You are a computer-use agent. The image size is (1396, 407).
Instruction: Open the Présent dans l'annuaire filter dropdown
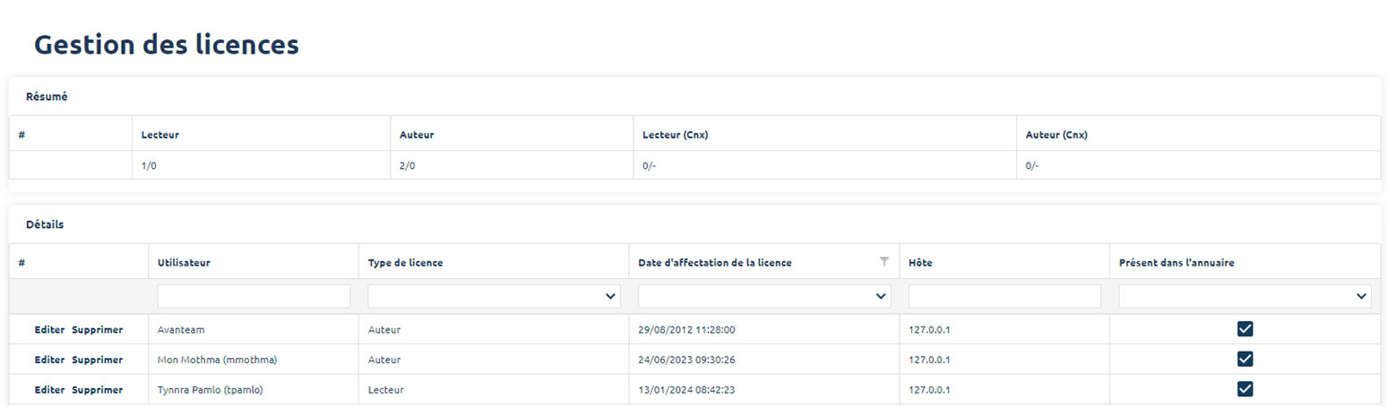(1245, 296)
